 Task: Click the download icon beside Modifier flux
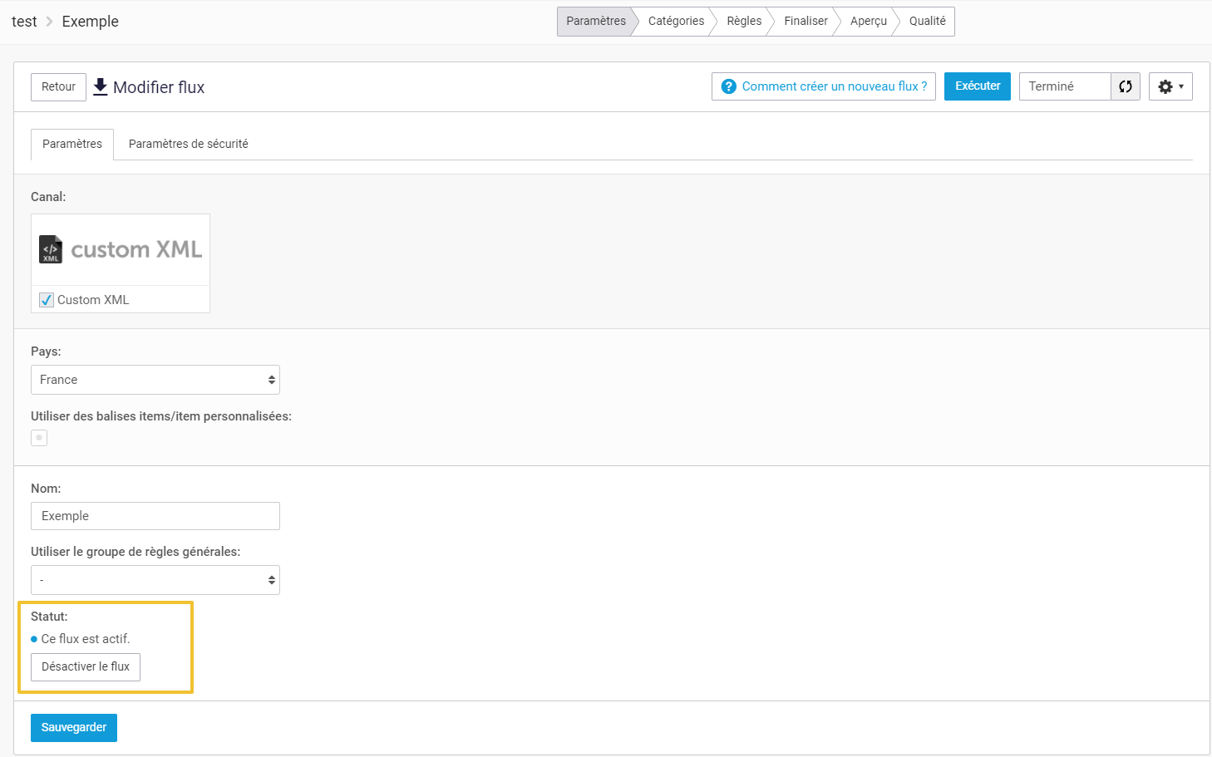101,87
